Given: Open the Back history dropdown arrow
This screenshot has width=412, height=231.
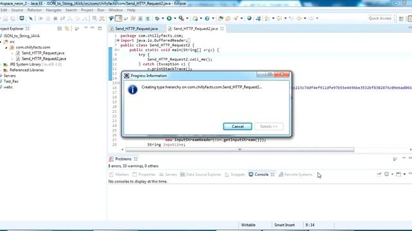Looking at the screenshot, I should click(304, 19).
